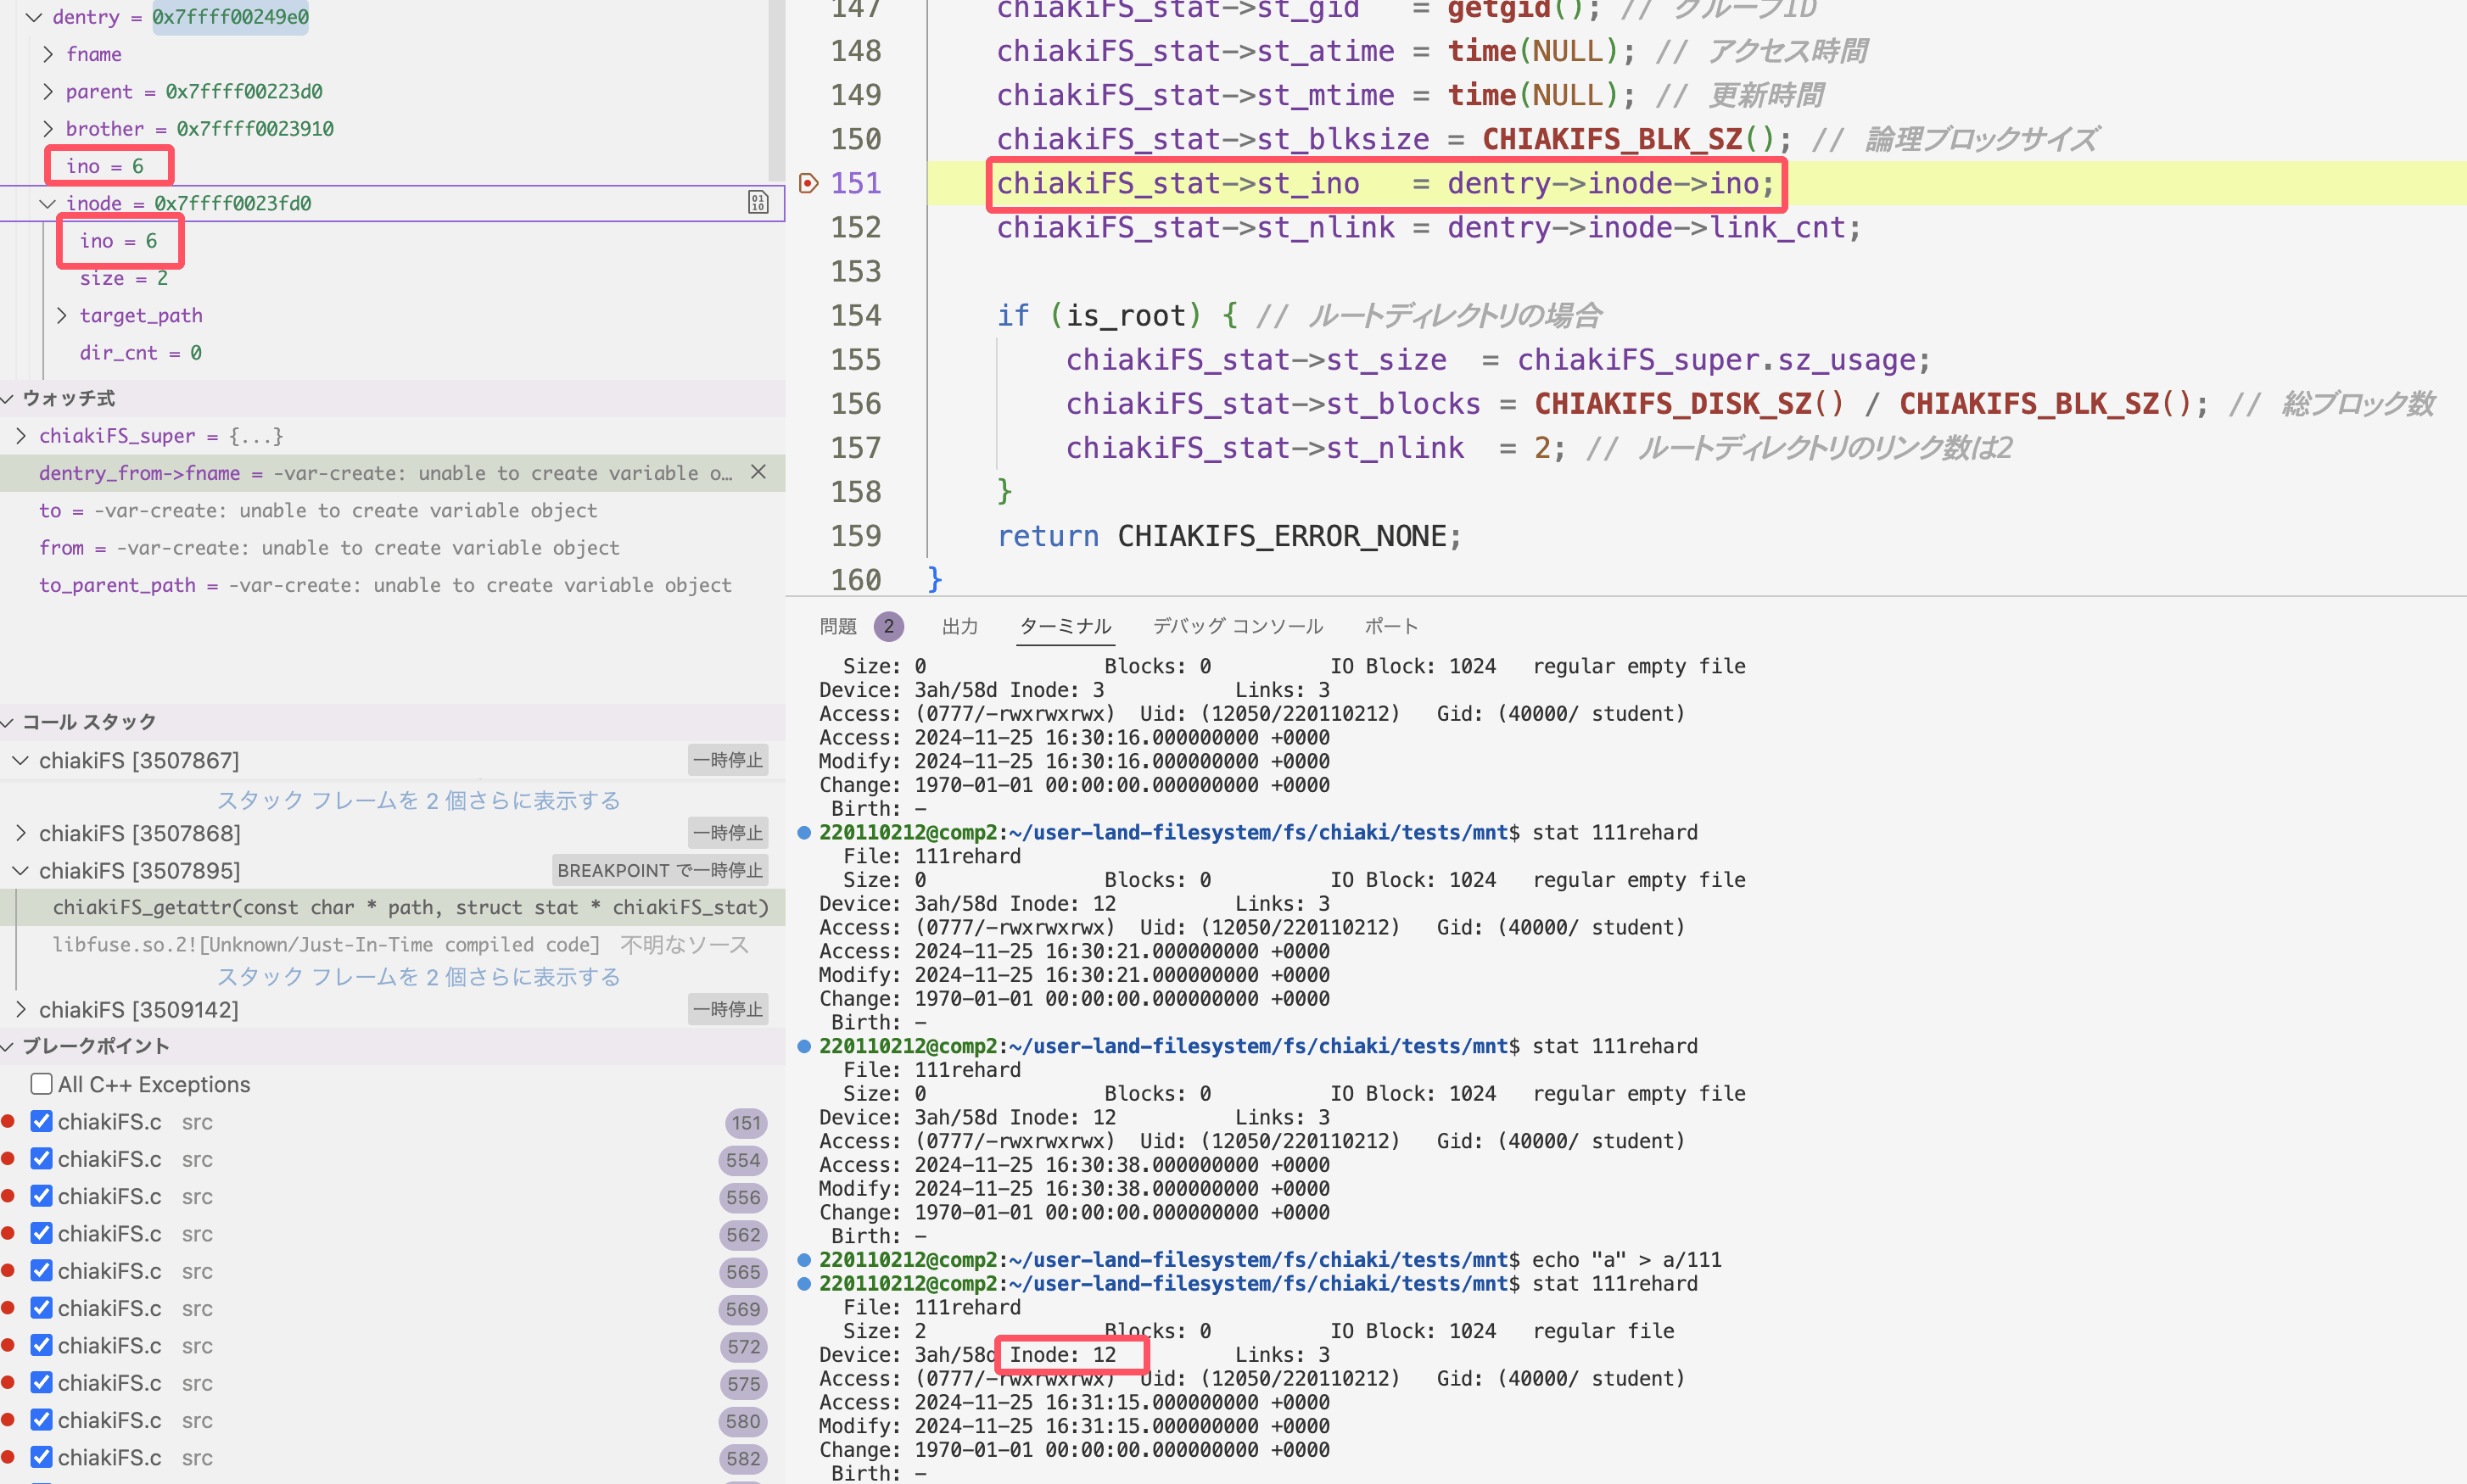
Task: Show 2 more frames under thread 3507895
Action: coord(418,976)
